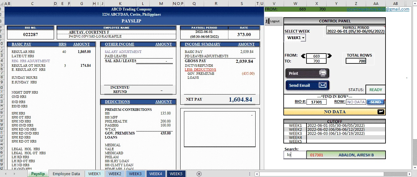Click the New sheet plus icon
417x177 pixels.
(x=199, y=174)
